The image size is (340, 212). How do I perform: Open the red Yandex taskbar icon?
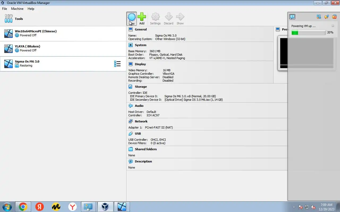[40, 207]
